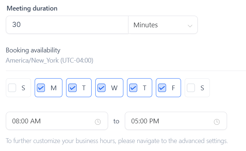Click the clock icon in start time field
The image size is (246, 151).
pyautogui.click(x=98, y=122)
